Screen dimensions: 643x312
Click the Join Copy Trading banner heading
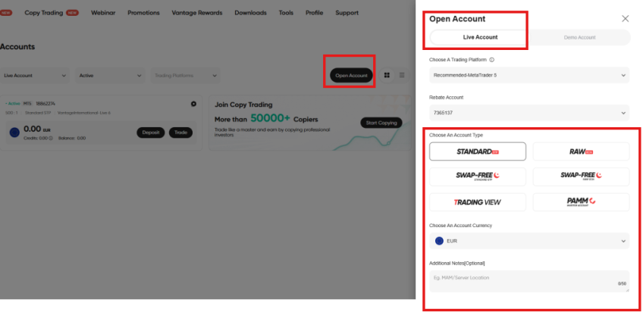click(243, 105)
